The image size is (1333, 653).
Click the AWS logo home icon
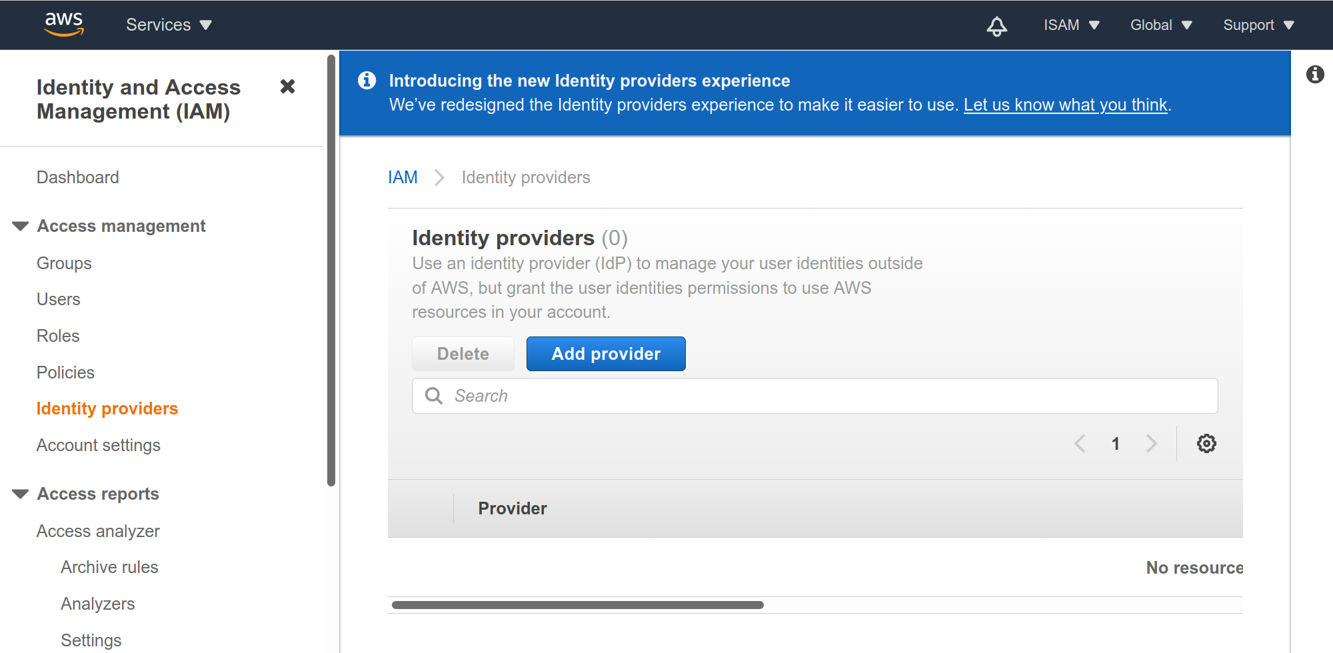pos(64,25)
